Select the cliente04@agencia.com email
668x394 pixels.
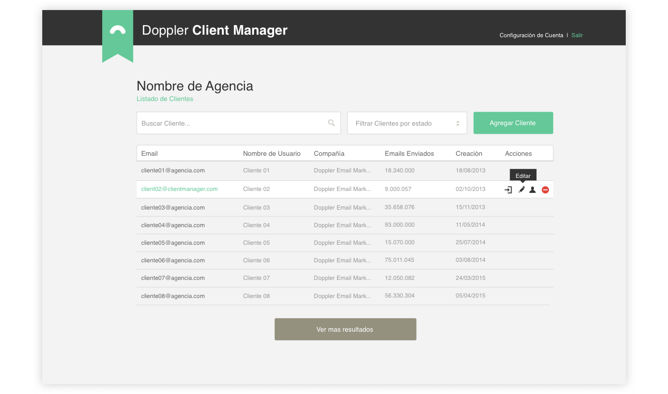click(x=173, y=225)
